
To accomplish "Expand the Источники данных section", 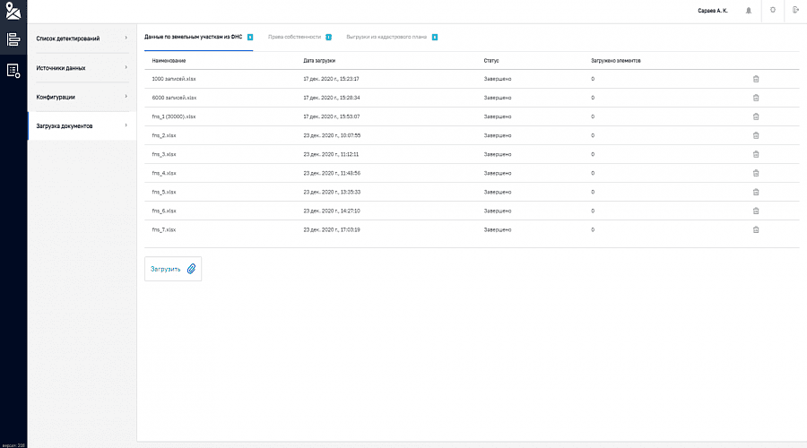I will [x=81, y=67].
